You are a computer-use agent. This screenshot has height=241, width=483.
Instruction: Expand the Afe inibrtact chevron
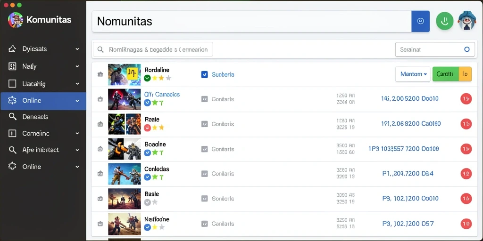click(77, 150)
